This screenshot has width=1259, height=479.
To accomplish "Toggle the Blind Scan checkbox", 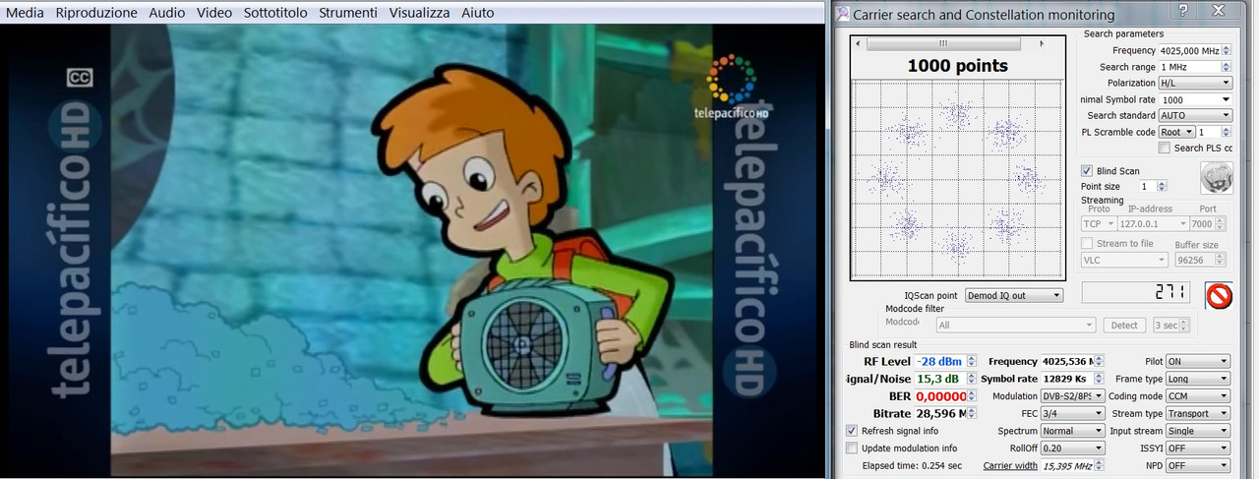I will pos(1087,171).
